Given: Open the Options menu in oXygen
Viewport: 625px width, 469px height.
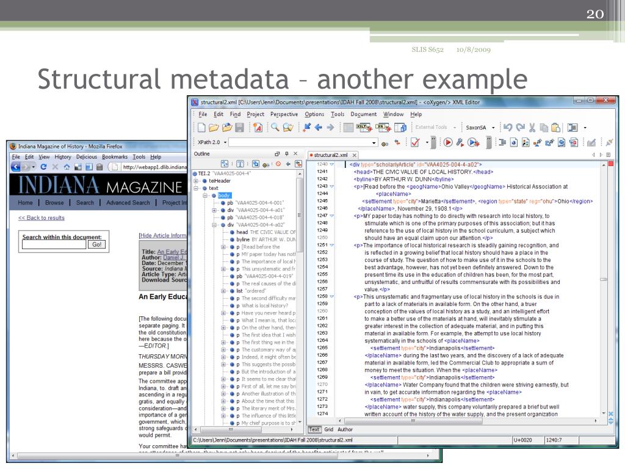Looking at the screenshot, I should pos(314,114).
